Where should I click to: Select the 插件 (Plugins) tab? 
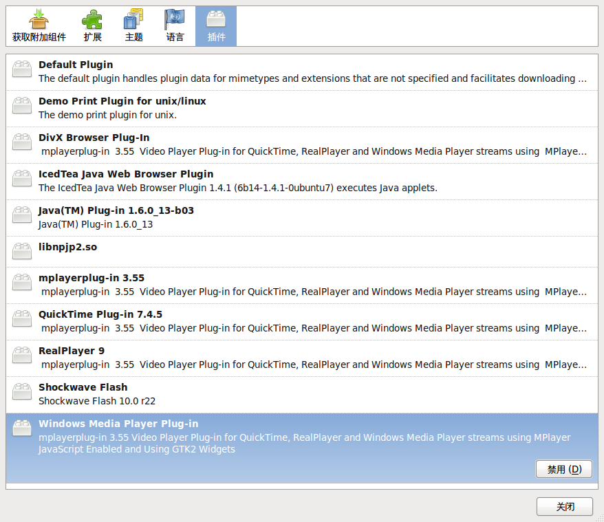click(x=216, y=26)
